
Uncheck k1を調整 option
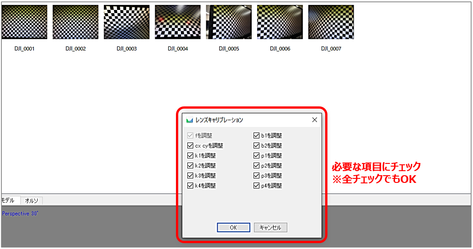[x=190, y=156]
